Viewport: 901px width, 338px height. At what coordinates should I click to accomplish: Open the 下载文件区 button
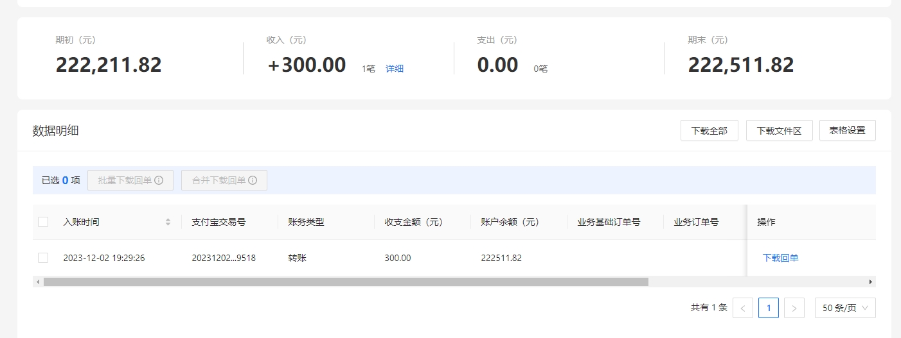(x=780, y=130)
